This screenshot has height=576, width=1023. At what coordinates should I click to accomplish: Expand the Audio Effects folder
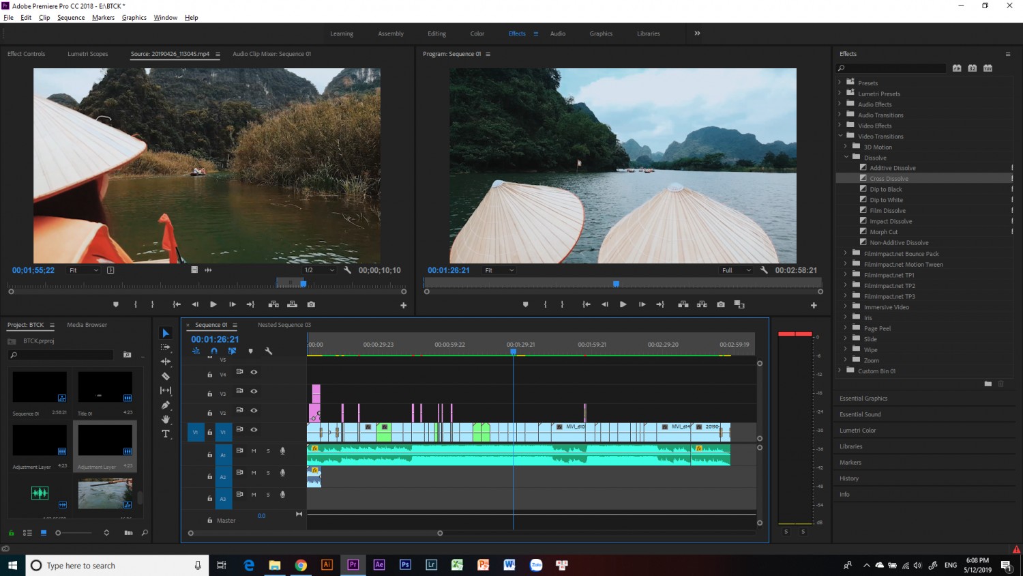[840, 104]
